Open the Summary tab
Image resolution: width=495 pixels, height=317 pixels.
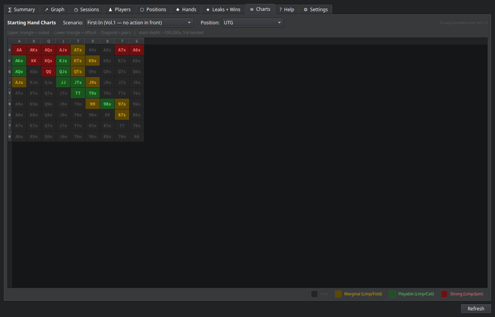(22, 9)
